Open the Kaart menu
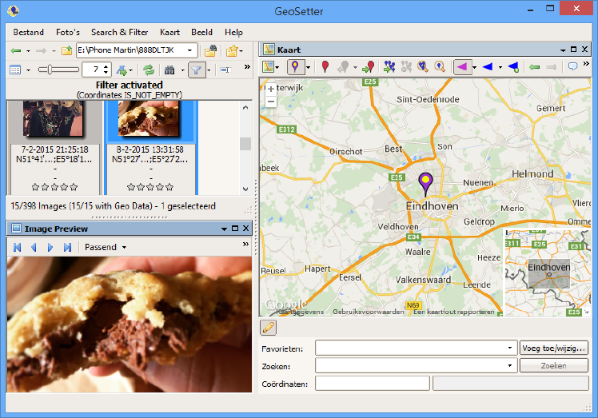The height and width of the screenshot is (418, 598). (x=169, y=32)
